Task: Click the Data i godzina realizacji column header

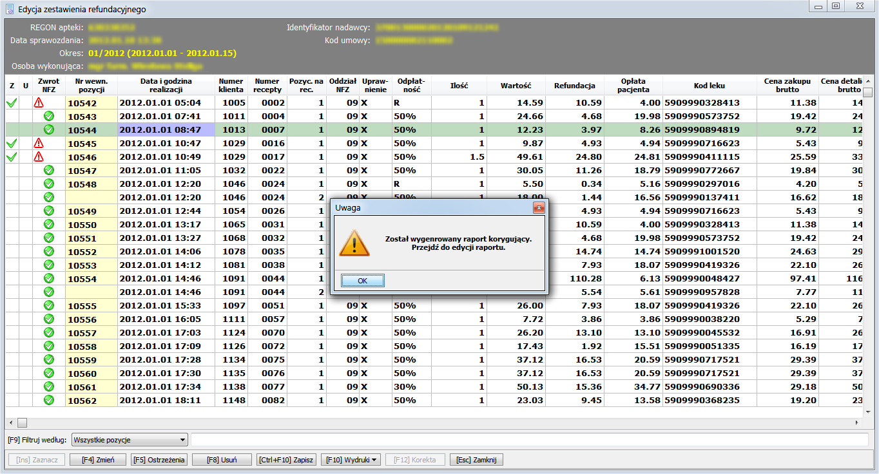Action: tap(166, 85)
